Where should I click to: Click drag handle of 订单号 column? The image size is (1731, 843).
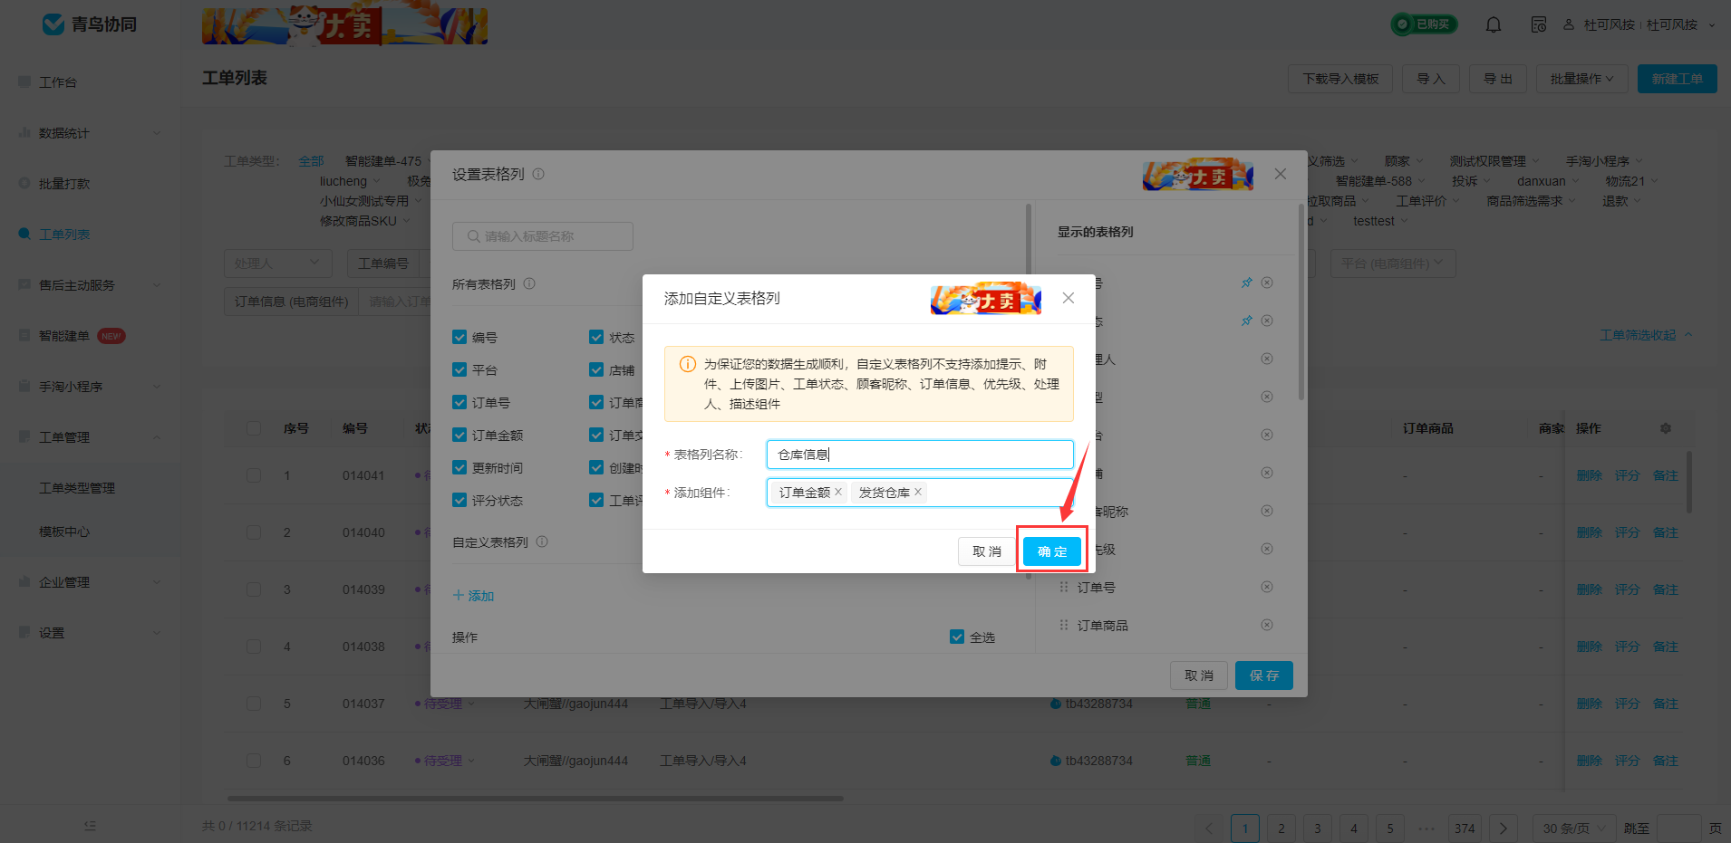1064,587
